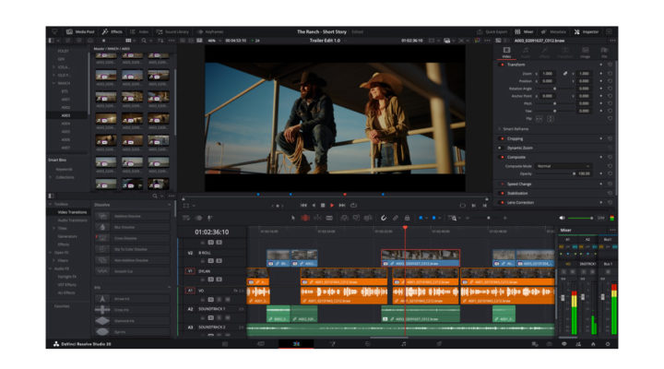Click the Play button under viewer
Image resolution: width=664 pixels, height=369 pixels.
[332, 205]
